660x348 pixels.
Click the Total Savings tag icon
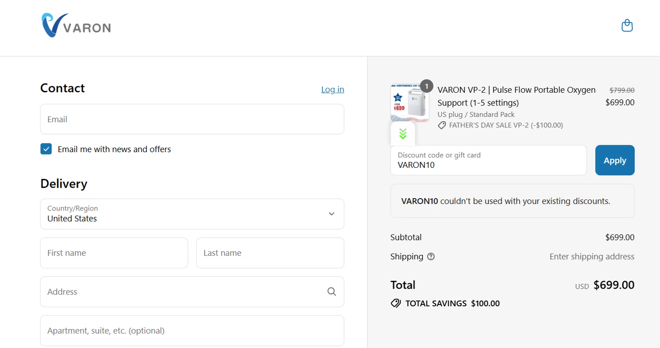click(x=396, y=303)
